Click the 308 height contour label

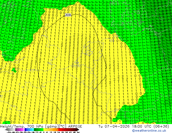click(x=68, y=15)
